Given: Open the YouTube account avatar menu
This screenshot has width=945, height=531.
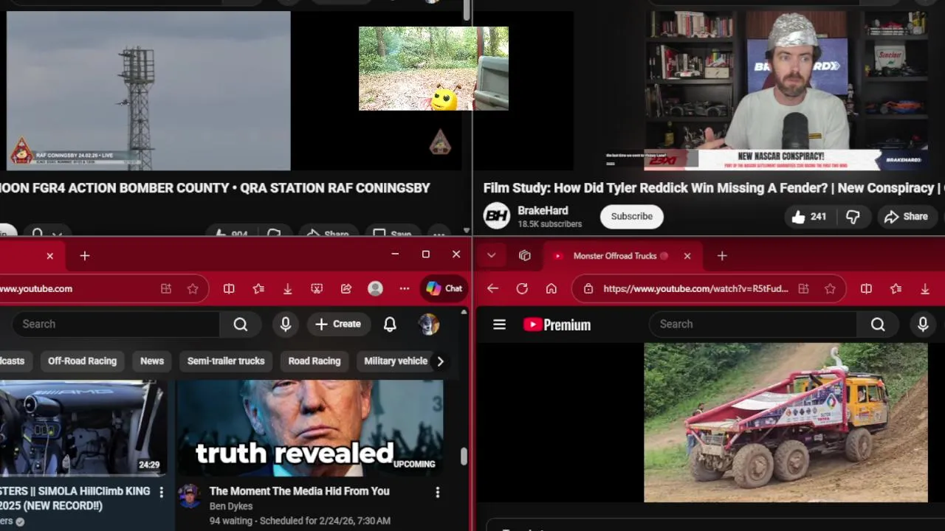Looking at the screenshot, I should point(428,324).
